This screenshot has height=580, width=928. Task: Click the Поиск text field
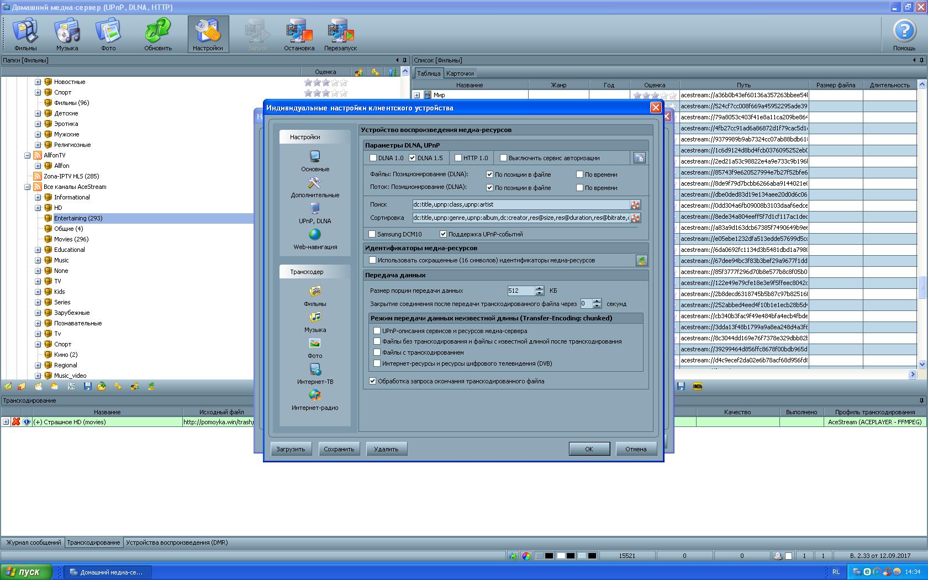520,204
